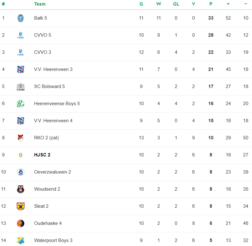Click the SC Bolsward 5 logo
Screen dimensions: 252x246
pos(20,86)
